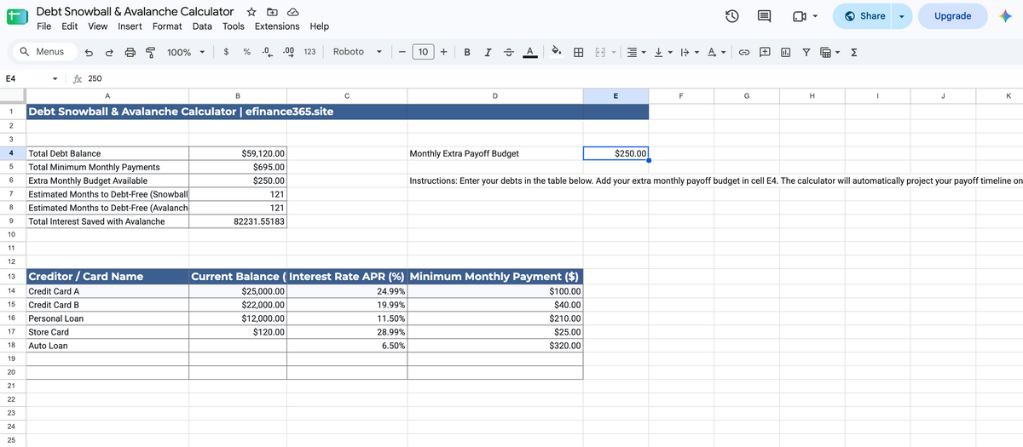The image size is (1023, 447).
Task: Open fill color paint bucket
Action: 557,52
